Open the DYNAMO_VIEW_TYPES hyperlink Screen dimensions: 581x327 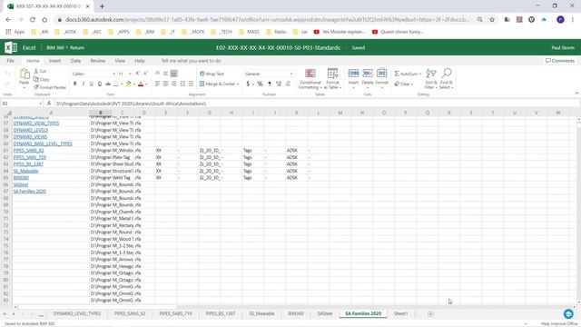click(36, 124)
